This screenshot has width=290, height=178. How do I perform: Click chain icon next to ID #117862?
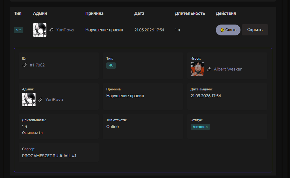[x=25, y=65]
